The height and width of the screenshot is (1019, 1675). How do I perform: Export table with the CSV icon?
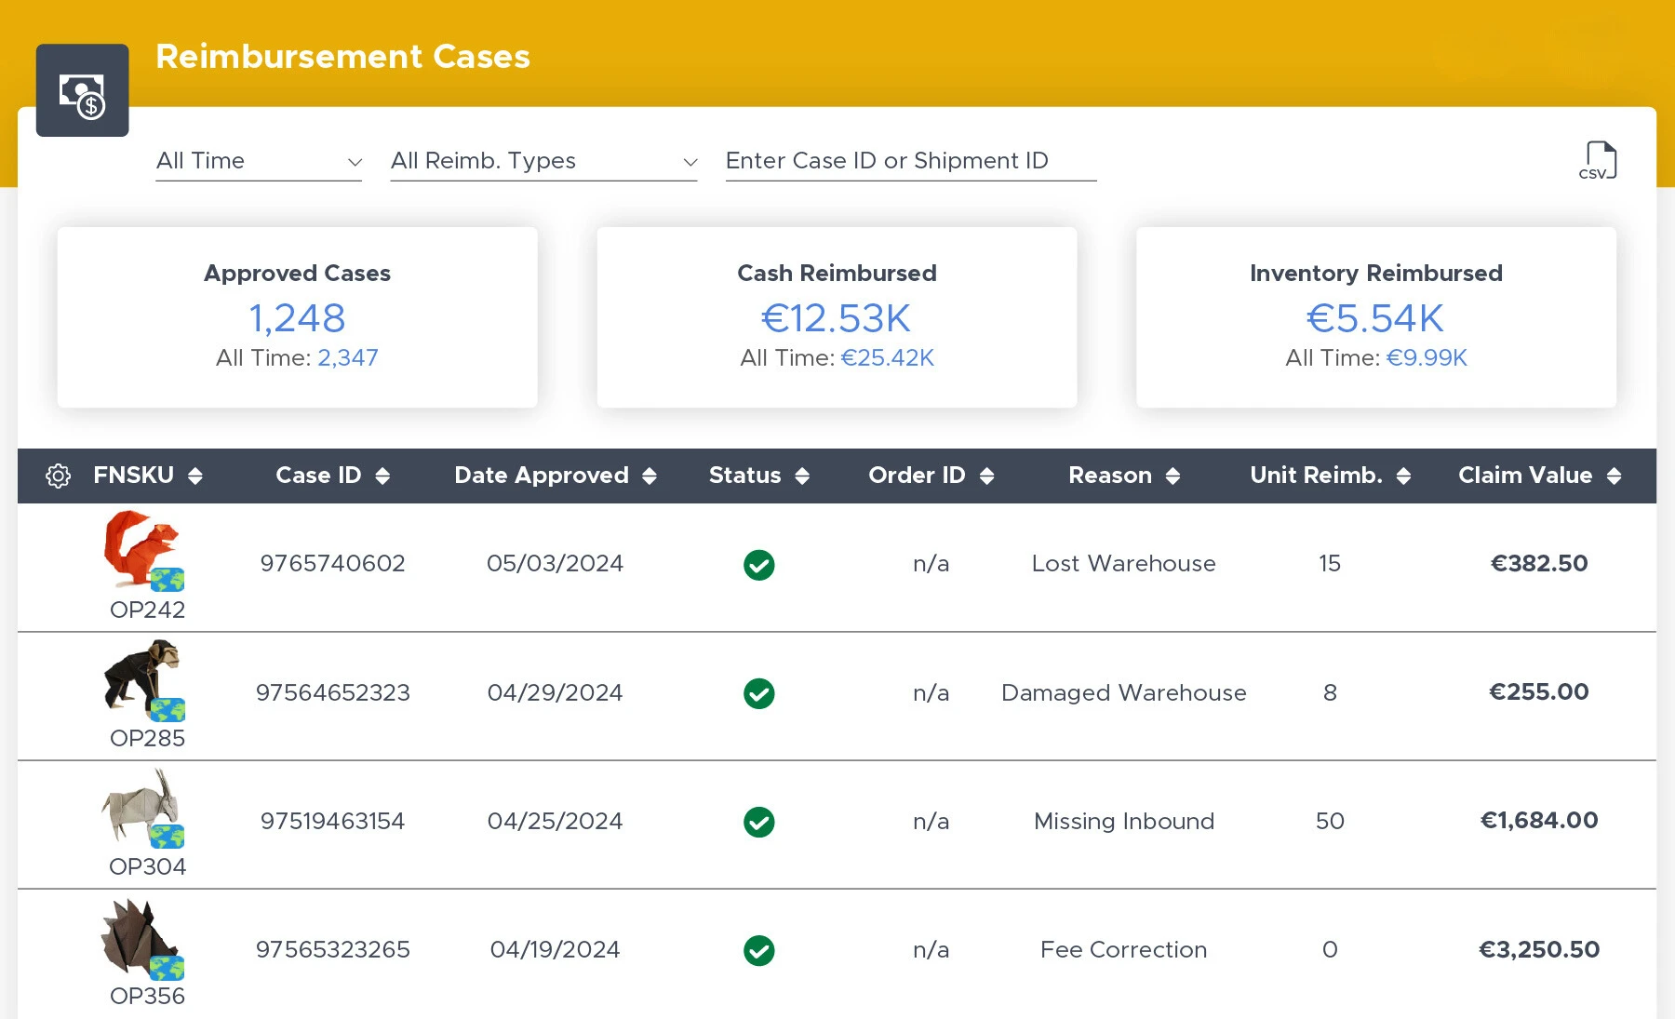(1598, 160)
